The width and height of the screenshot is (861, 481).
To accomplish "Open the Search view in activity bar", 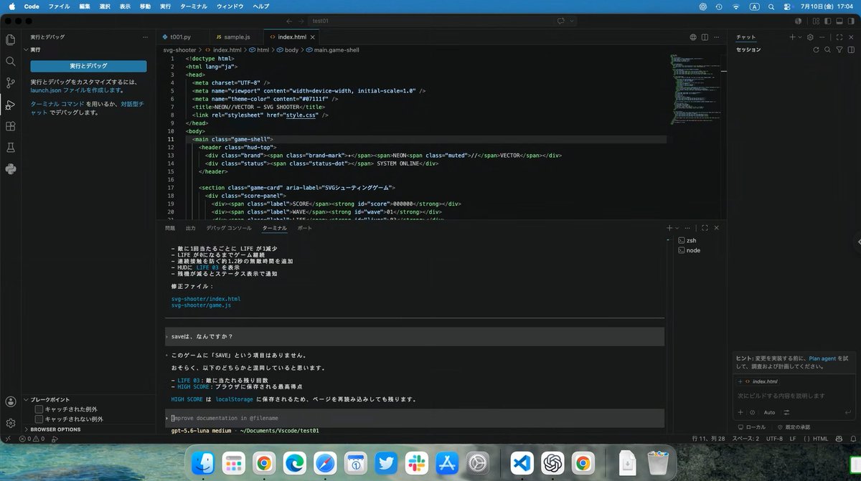I will tap(10, 62).
